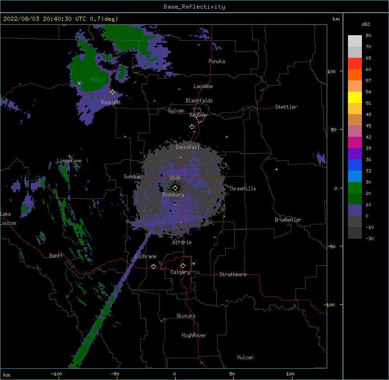The height and width of the screenshot is (380, 389).
Task: Click the RedDeer city label
Action: point(199,115)
